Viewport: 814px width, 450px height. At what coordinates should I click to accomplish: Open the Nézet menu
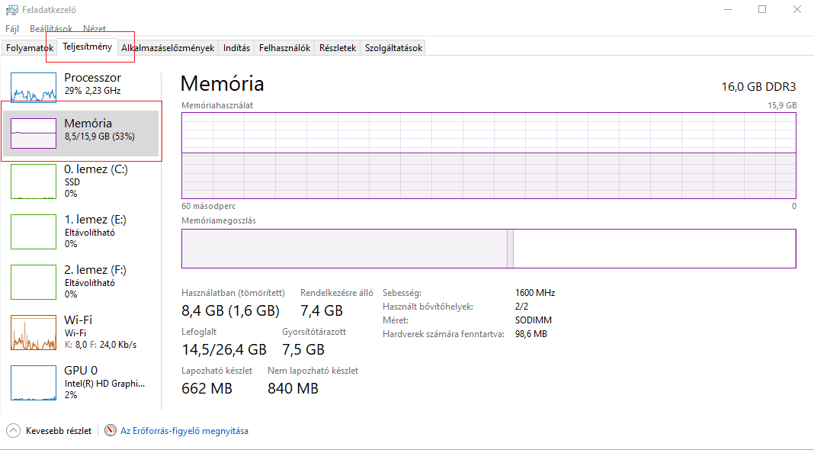[x=95, y=29]
